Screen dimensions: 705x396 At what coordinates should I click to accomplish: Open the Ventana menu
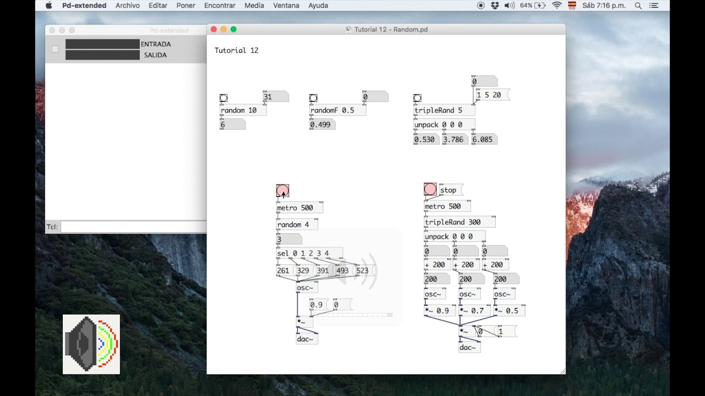pyautogui.click(x=286, y=5)
